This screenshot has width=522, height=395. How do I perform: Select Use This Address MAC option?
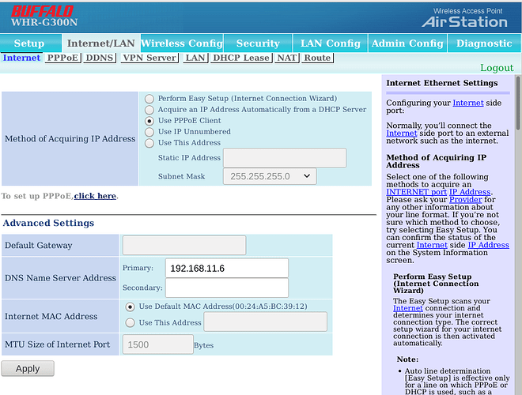130,322
